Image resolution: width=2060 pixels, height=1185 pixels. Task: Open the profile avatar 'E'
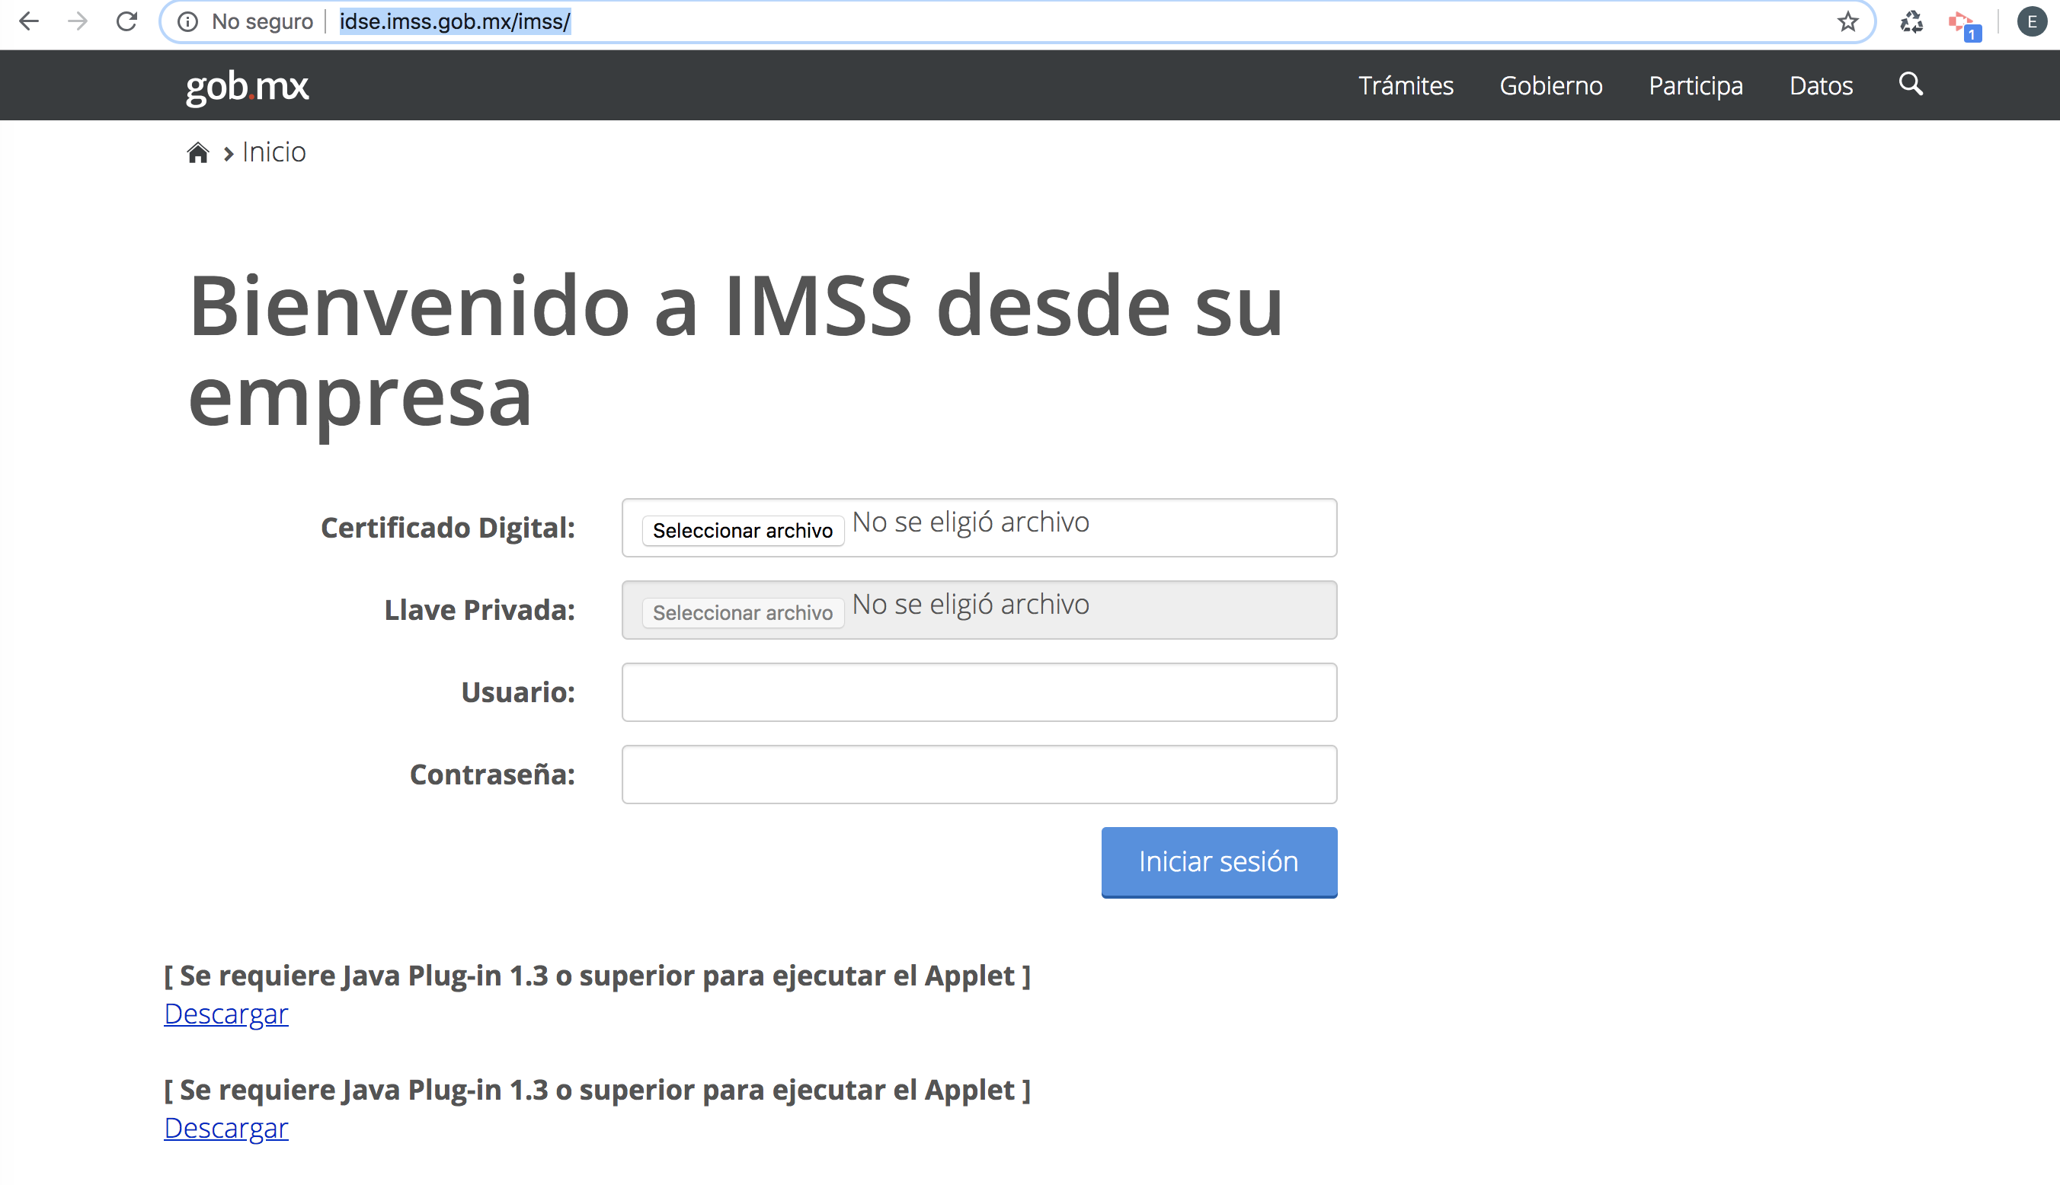(2032, 21)
